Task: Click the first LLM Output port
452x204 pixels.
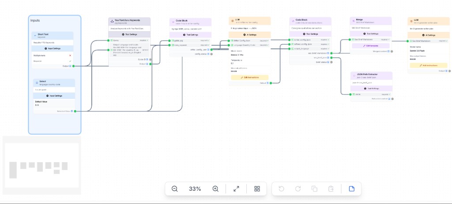Action: tap(271, 83)
